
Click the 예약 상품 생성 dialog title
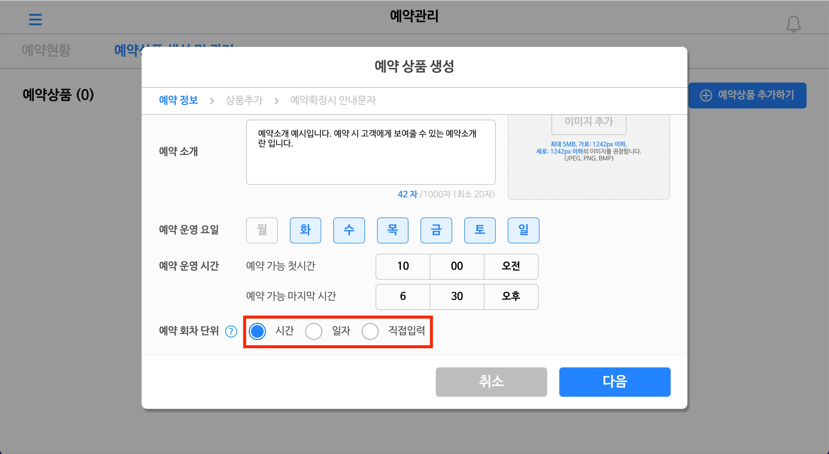tap(414, 66)
